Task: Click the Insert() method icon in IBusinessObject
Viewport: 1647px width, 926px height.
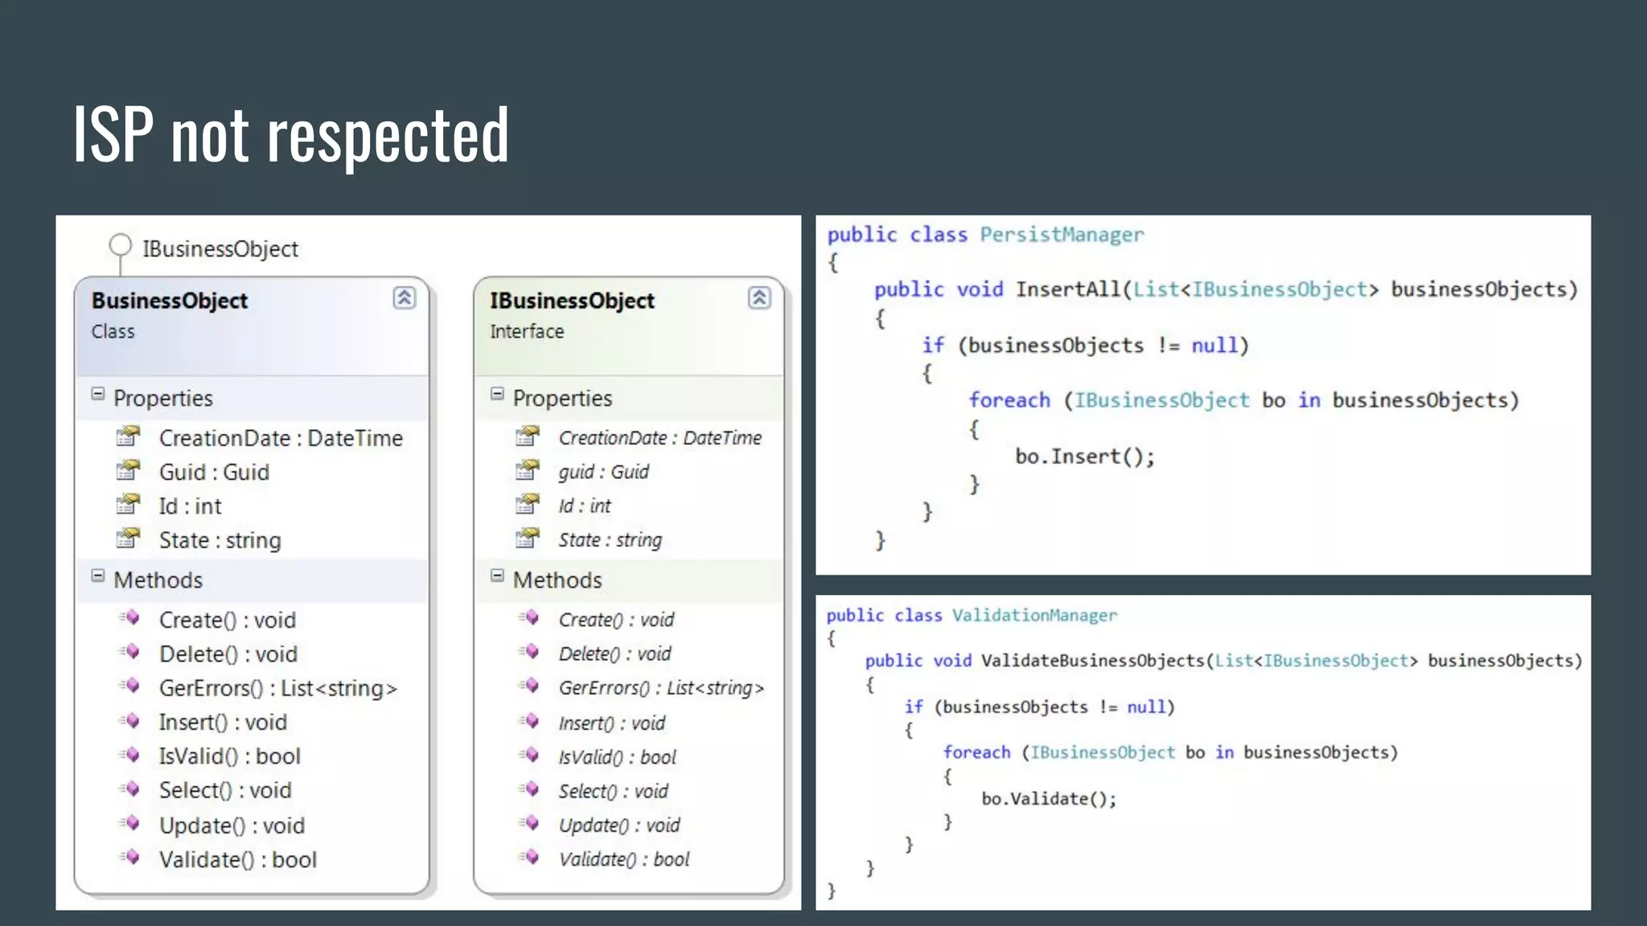Action: (x=529, y=722)
